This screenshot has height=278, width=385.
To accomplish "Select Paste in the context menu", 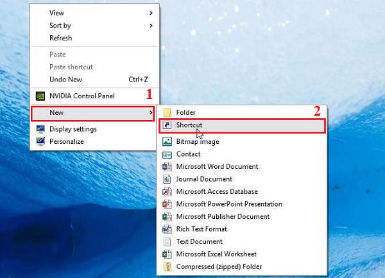I will click(x=94, y=55).
